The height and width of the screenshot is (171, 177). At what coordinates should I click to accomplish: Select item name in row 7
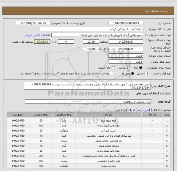point(108,151)
